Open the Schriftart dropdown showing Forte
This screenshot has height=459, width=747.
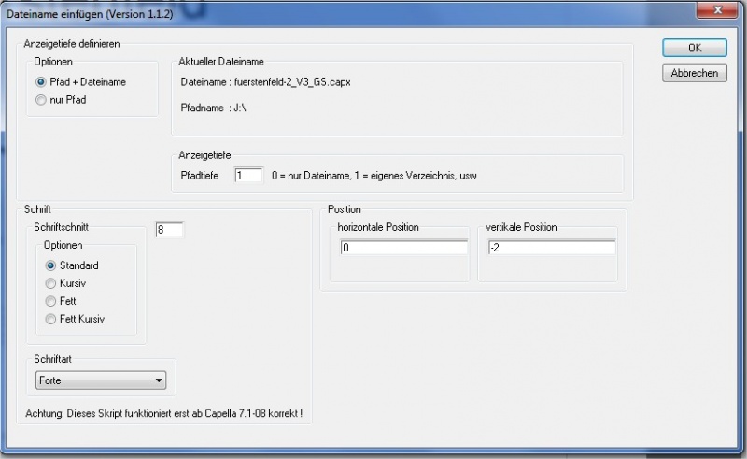101,380
